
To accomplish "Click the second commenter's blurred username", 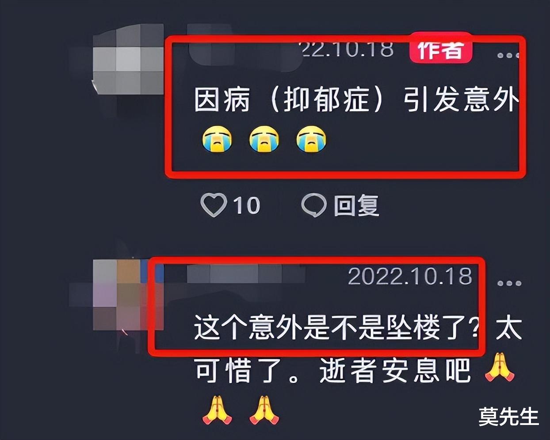I will (245, 274).
